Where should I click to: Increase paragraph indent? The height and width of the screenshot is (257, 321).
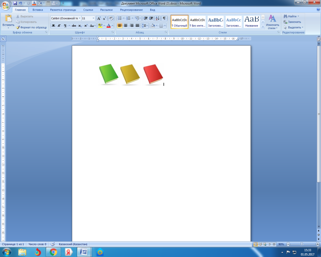151,18
